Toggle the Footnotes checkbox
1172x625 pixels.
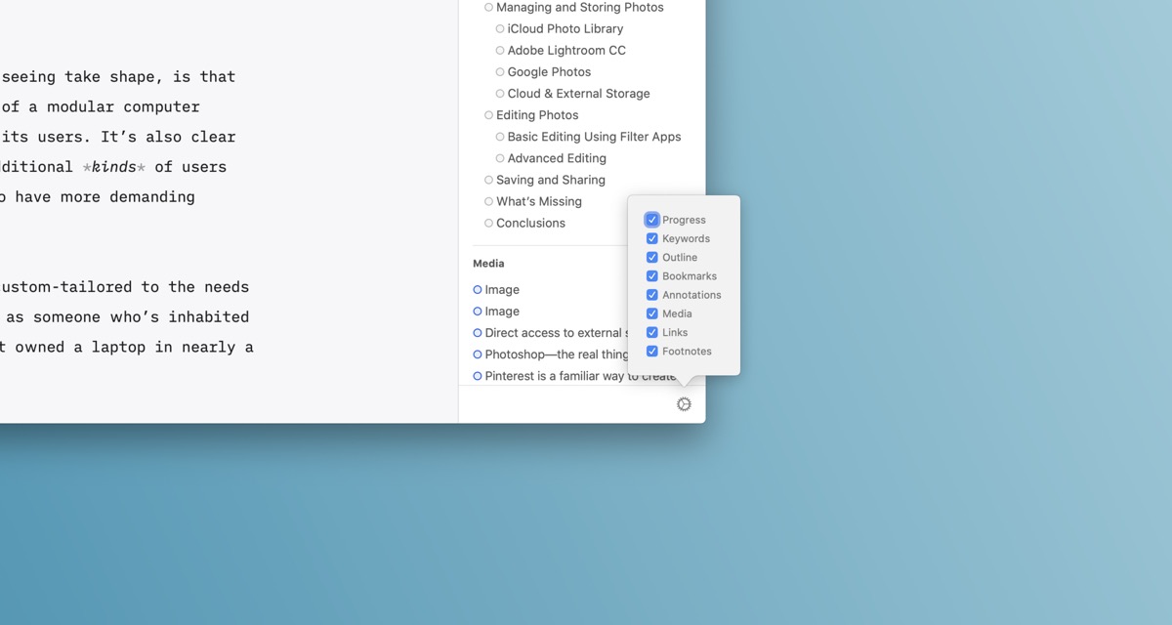coord(651,352)
